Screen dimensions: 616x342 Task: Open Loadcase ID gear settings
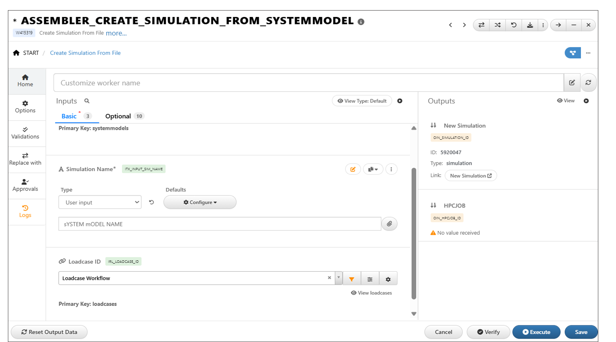[x=388, y=279]
